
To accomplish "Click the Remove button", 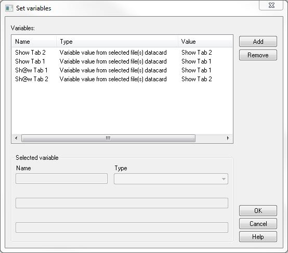I will click(258, 55).
